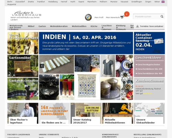Open Termine Seecontainer tab
Screen dimensions: 172x138
[x=149, y=26]
